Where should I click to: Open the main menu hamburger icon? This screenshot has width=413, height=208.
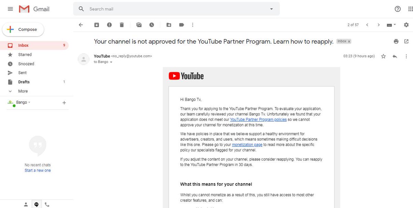pyautogui.click(x=10, y=9)
